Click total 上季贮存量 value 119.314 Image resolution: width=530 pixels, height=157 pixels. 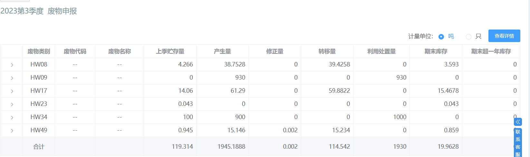(182, 147)
